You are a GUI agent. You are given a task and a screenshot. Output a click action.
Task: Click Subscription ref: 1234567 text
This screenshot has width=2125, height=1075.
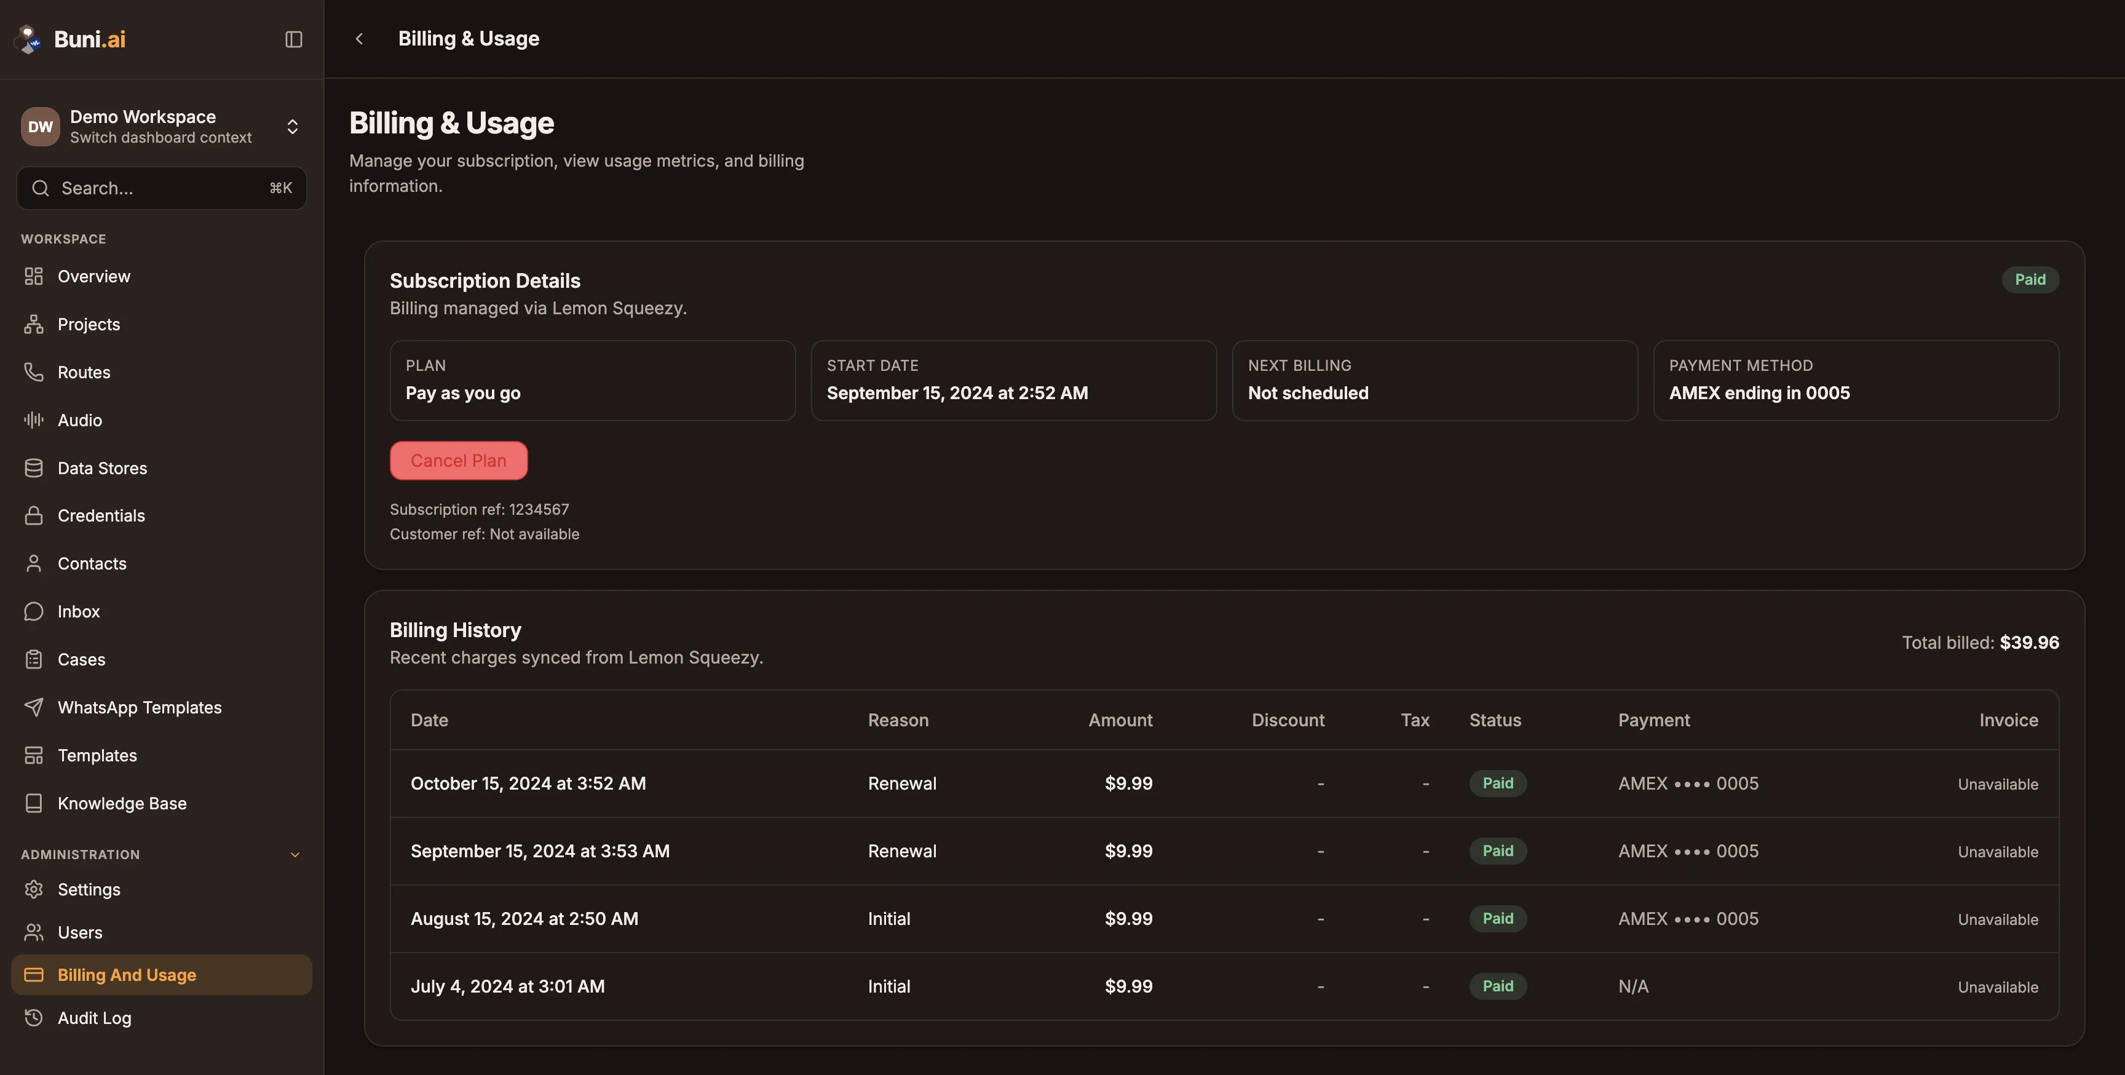(x=479, y=509)
